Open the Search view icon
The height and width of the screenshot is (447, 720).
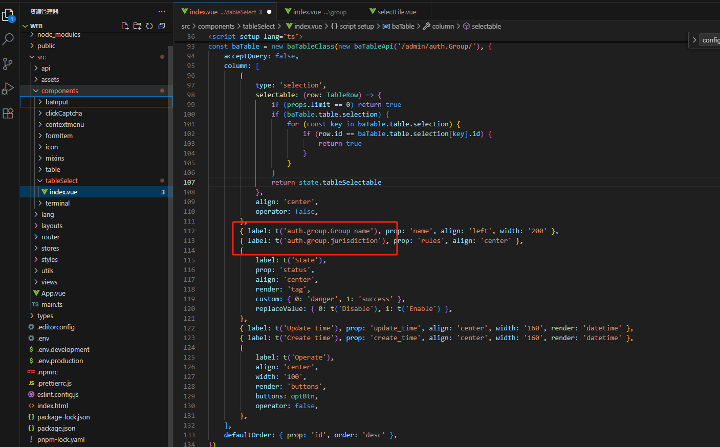[x=8, y=39]
